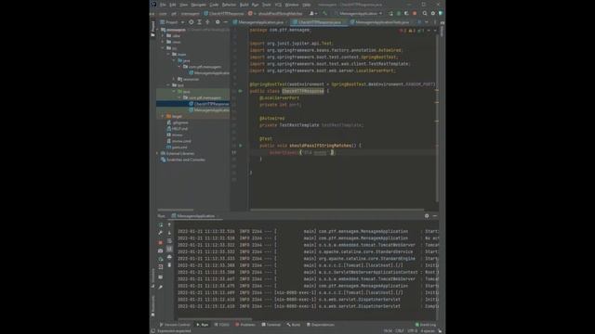Hide the Run panel with minus icon

[x=435, y=216]
